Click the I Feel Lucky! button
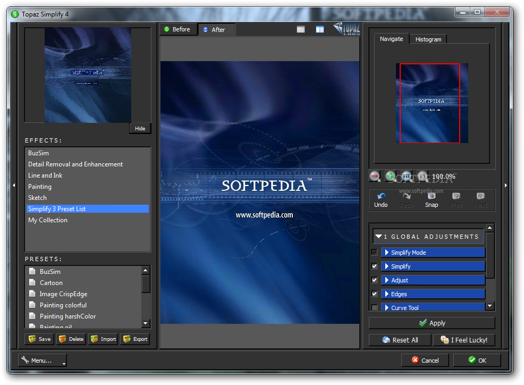The width and height of the screenshot is (524, 385). tap(463, 340)
